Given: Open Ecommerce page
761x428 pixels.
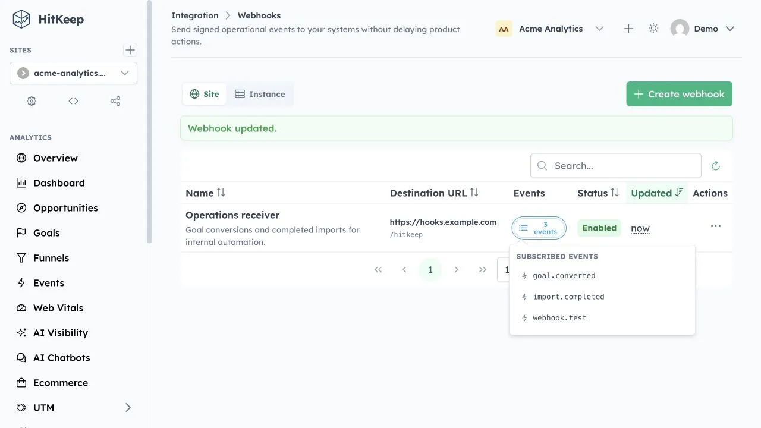Looking at the screenshot, I should click(61, 383).
